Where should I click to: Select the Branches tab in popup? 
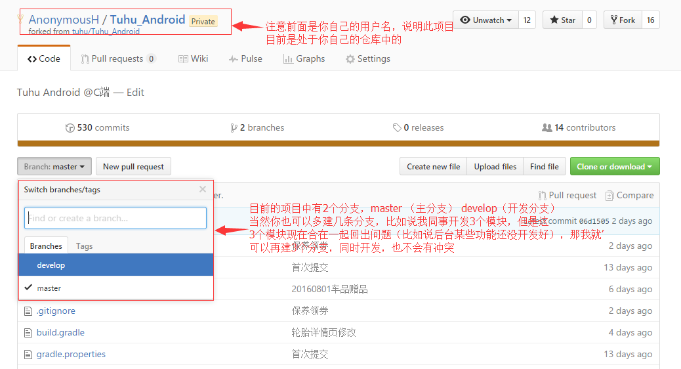[46, 246]
